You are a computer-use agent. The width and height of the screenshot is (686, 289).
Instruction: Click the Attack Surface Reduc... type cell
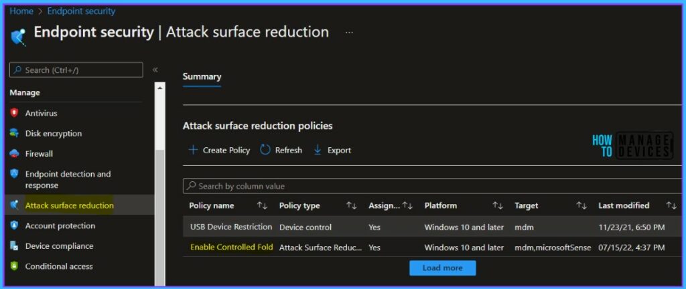click(321, 248)
